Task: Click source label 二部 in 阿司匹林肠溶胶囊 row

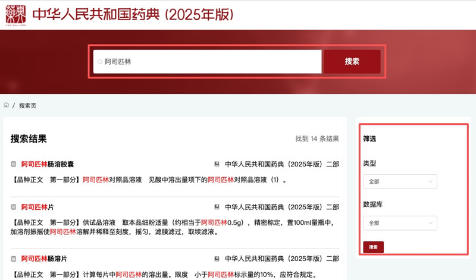Action: (333, 164)
